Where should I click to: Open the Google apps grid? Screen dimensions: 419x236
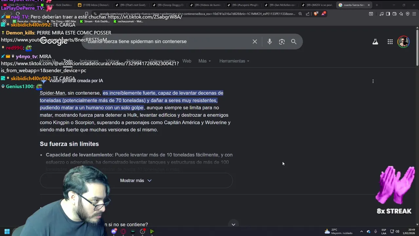pos(390,42)
